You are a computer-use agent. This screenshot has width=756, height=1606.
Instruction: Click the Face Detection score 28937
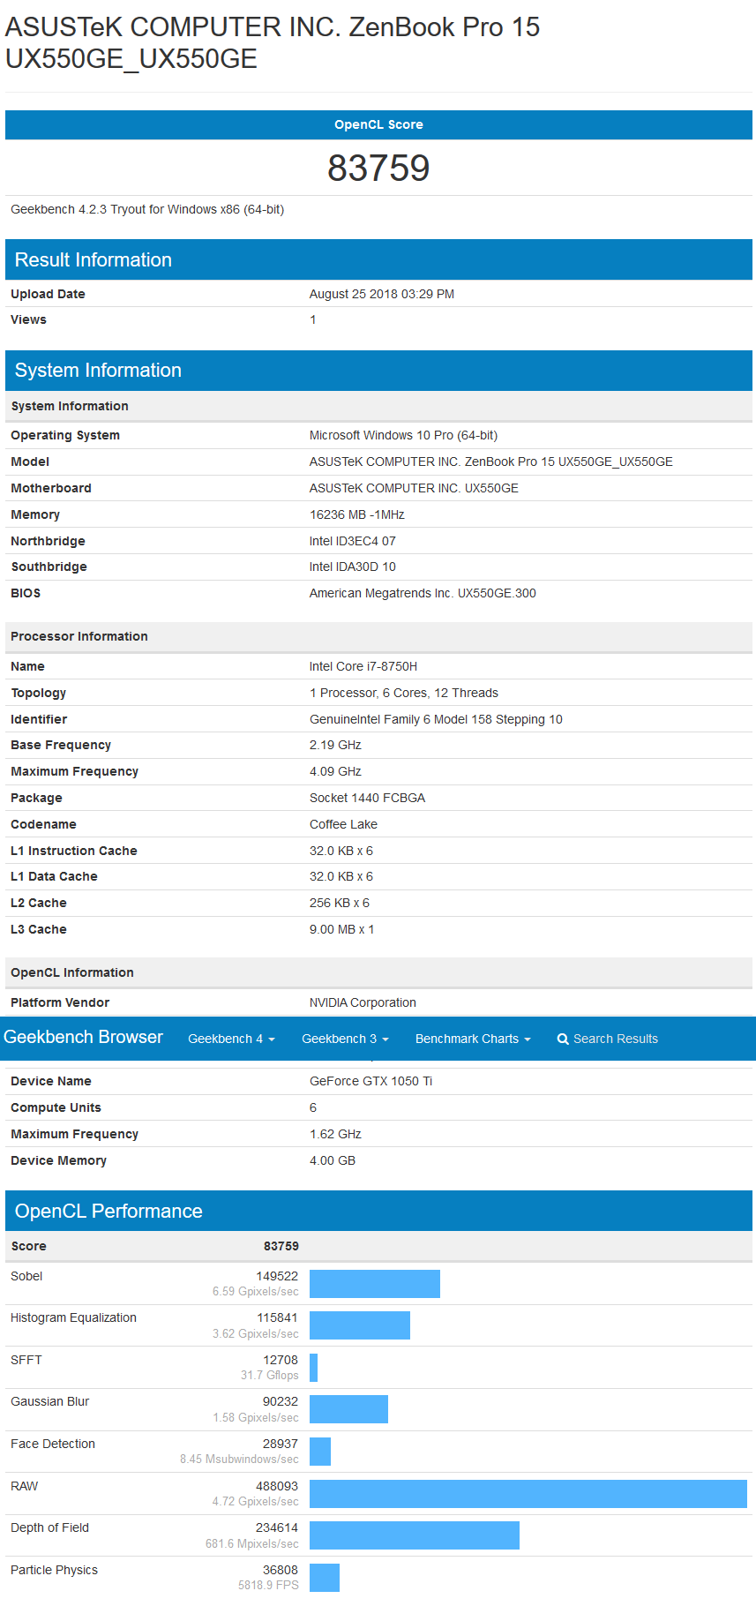pyautogui.click(x=281, y=1444)
